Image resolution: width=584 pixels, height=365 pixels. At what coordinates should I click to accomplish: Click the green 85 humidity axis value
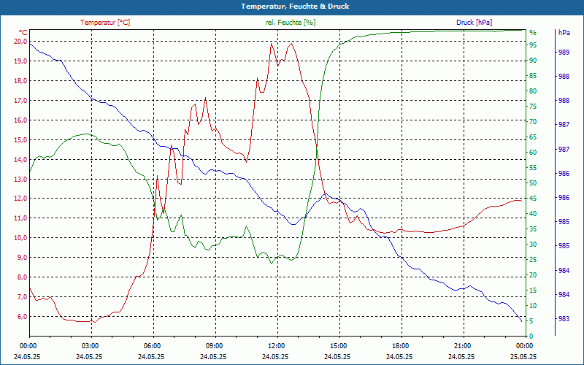click(533, 76)
